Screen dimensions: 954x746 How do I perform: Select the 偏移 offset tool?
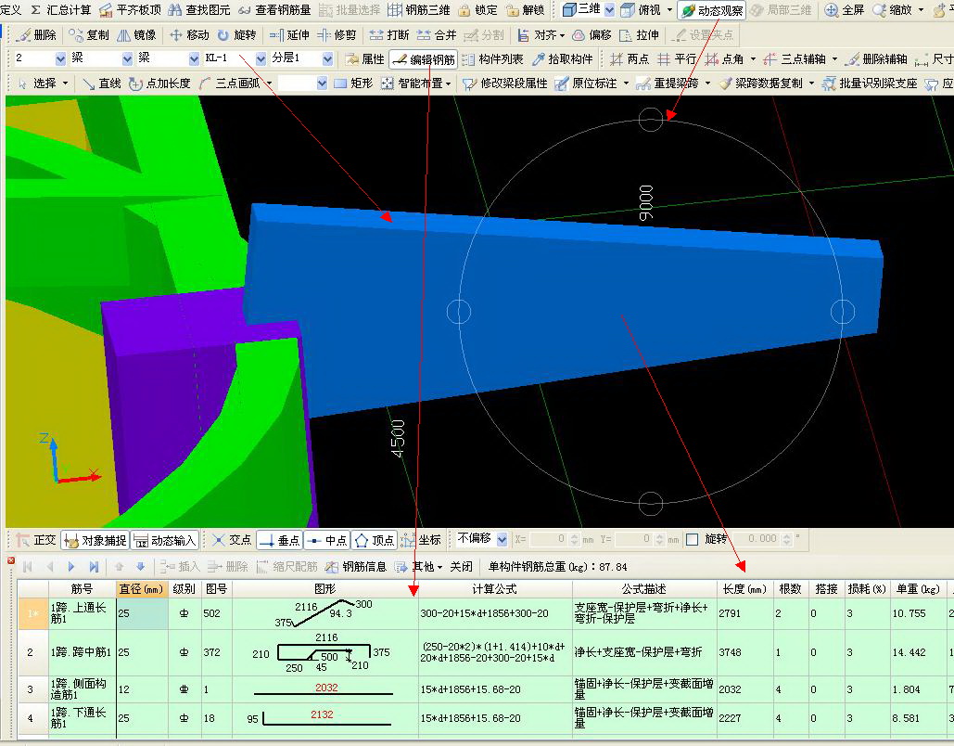point(592,34)
